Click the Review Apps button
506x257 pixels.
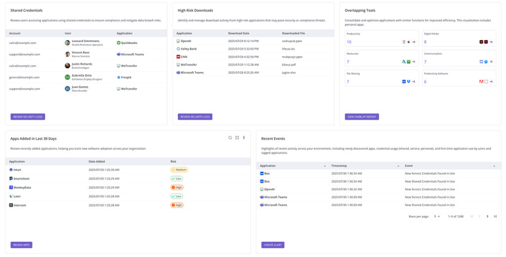pyautogui.click(x=21, y=245)
